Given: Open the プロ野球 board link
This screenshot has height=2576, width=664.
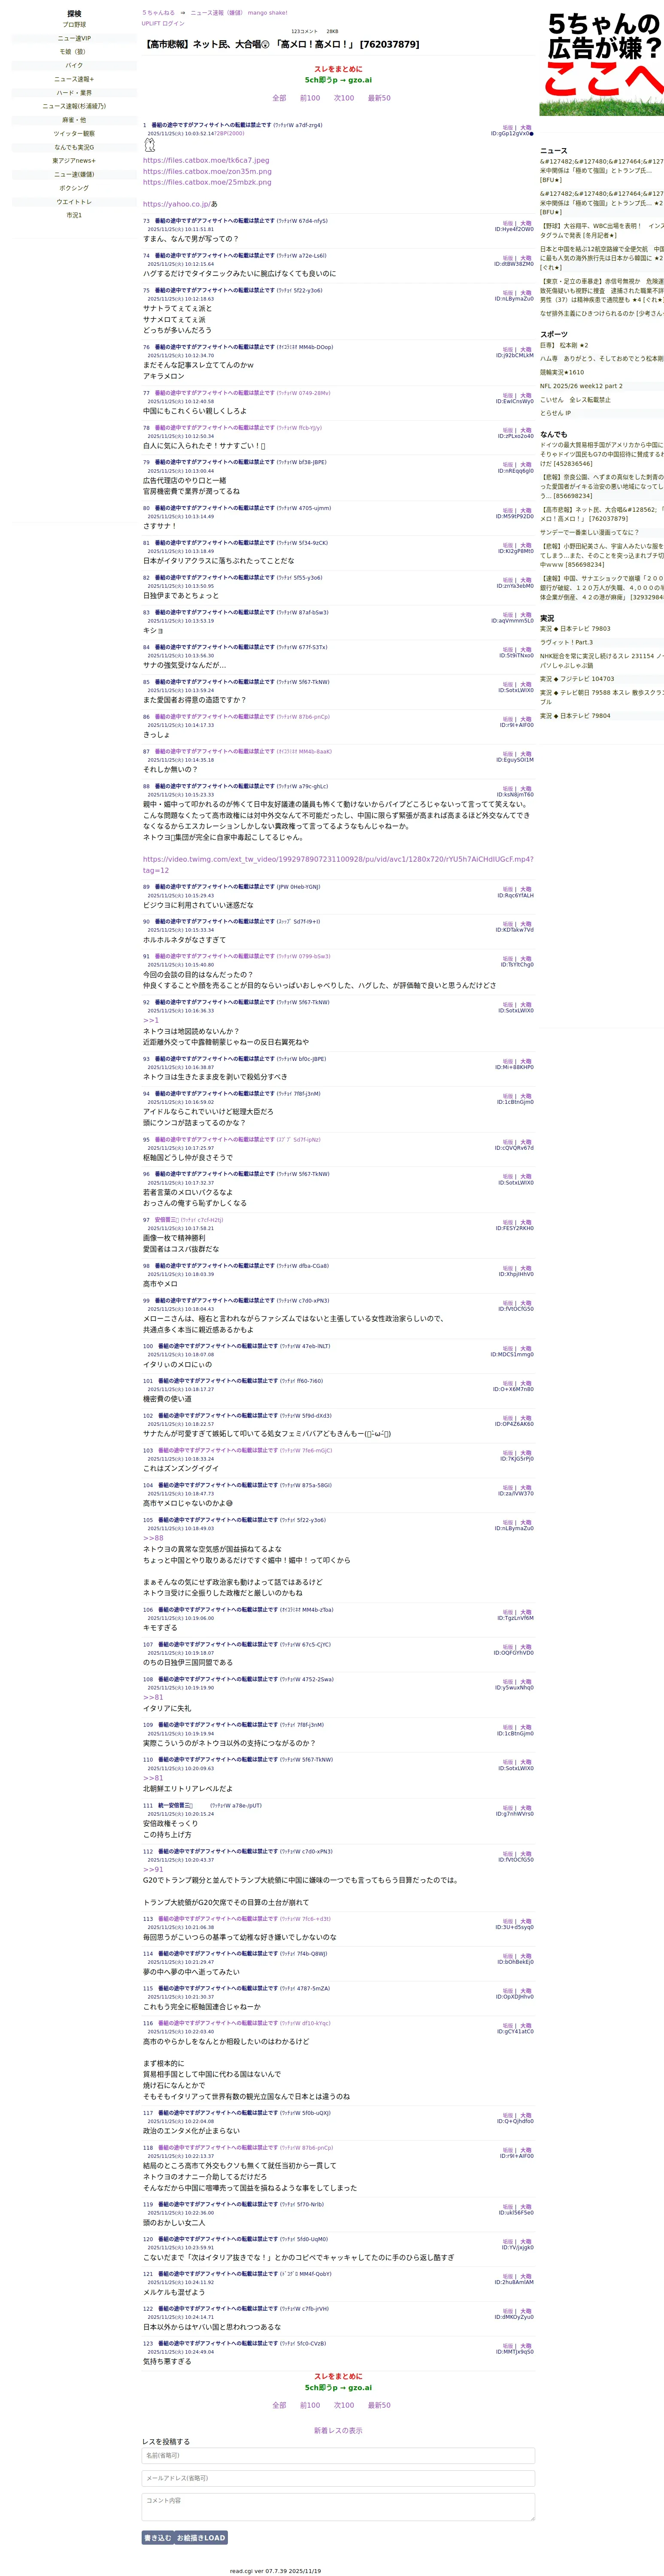Looking at the screenshot, I should click(74, 25).
